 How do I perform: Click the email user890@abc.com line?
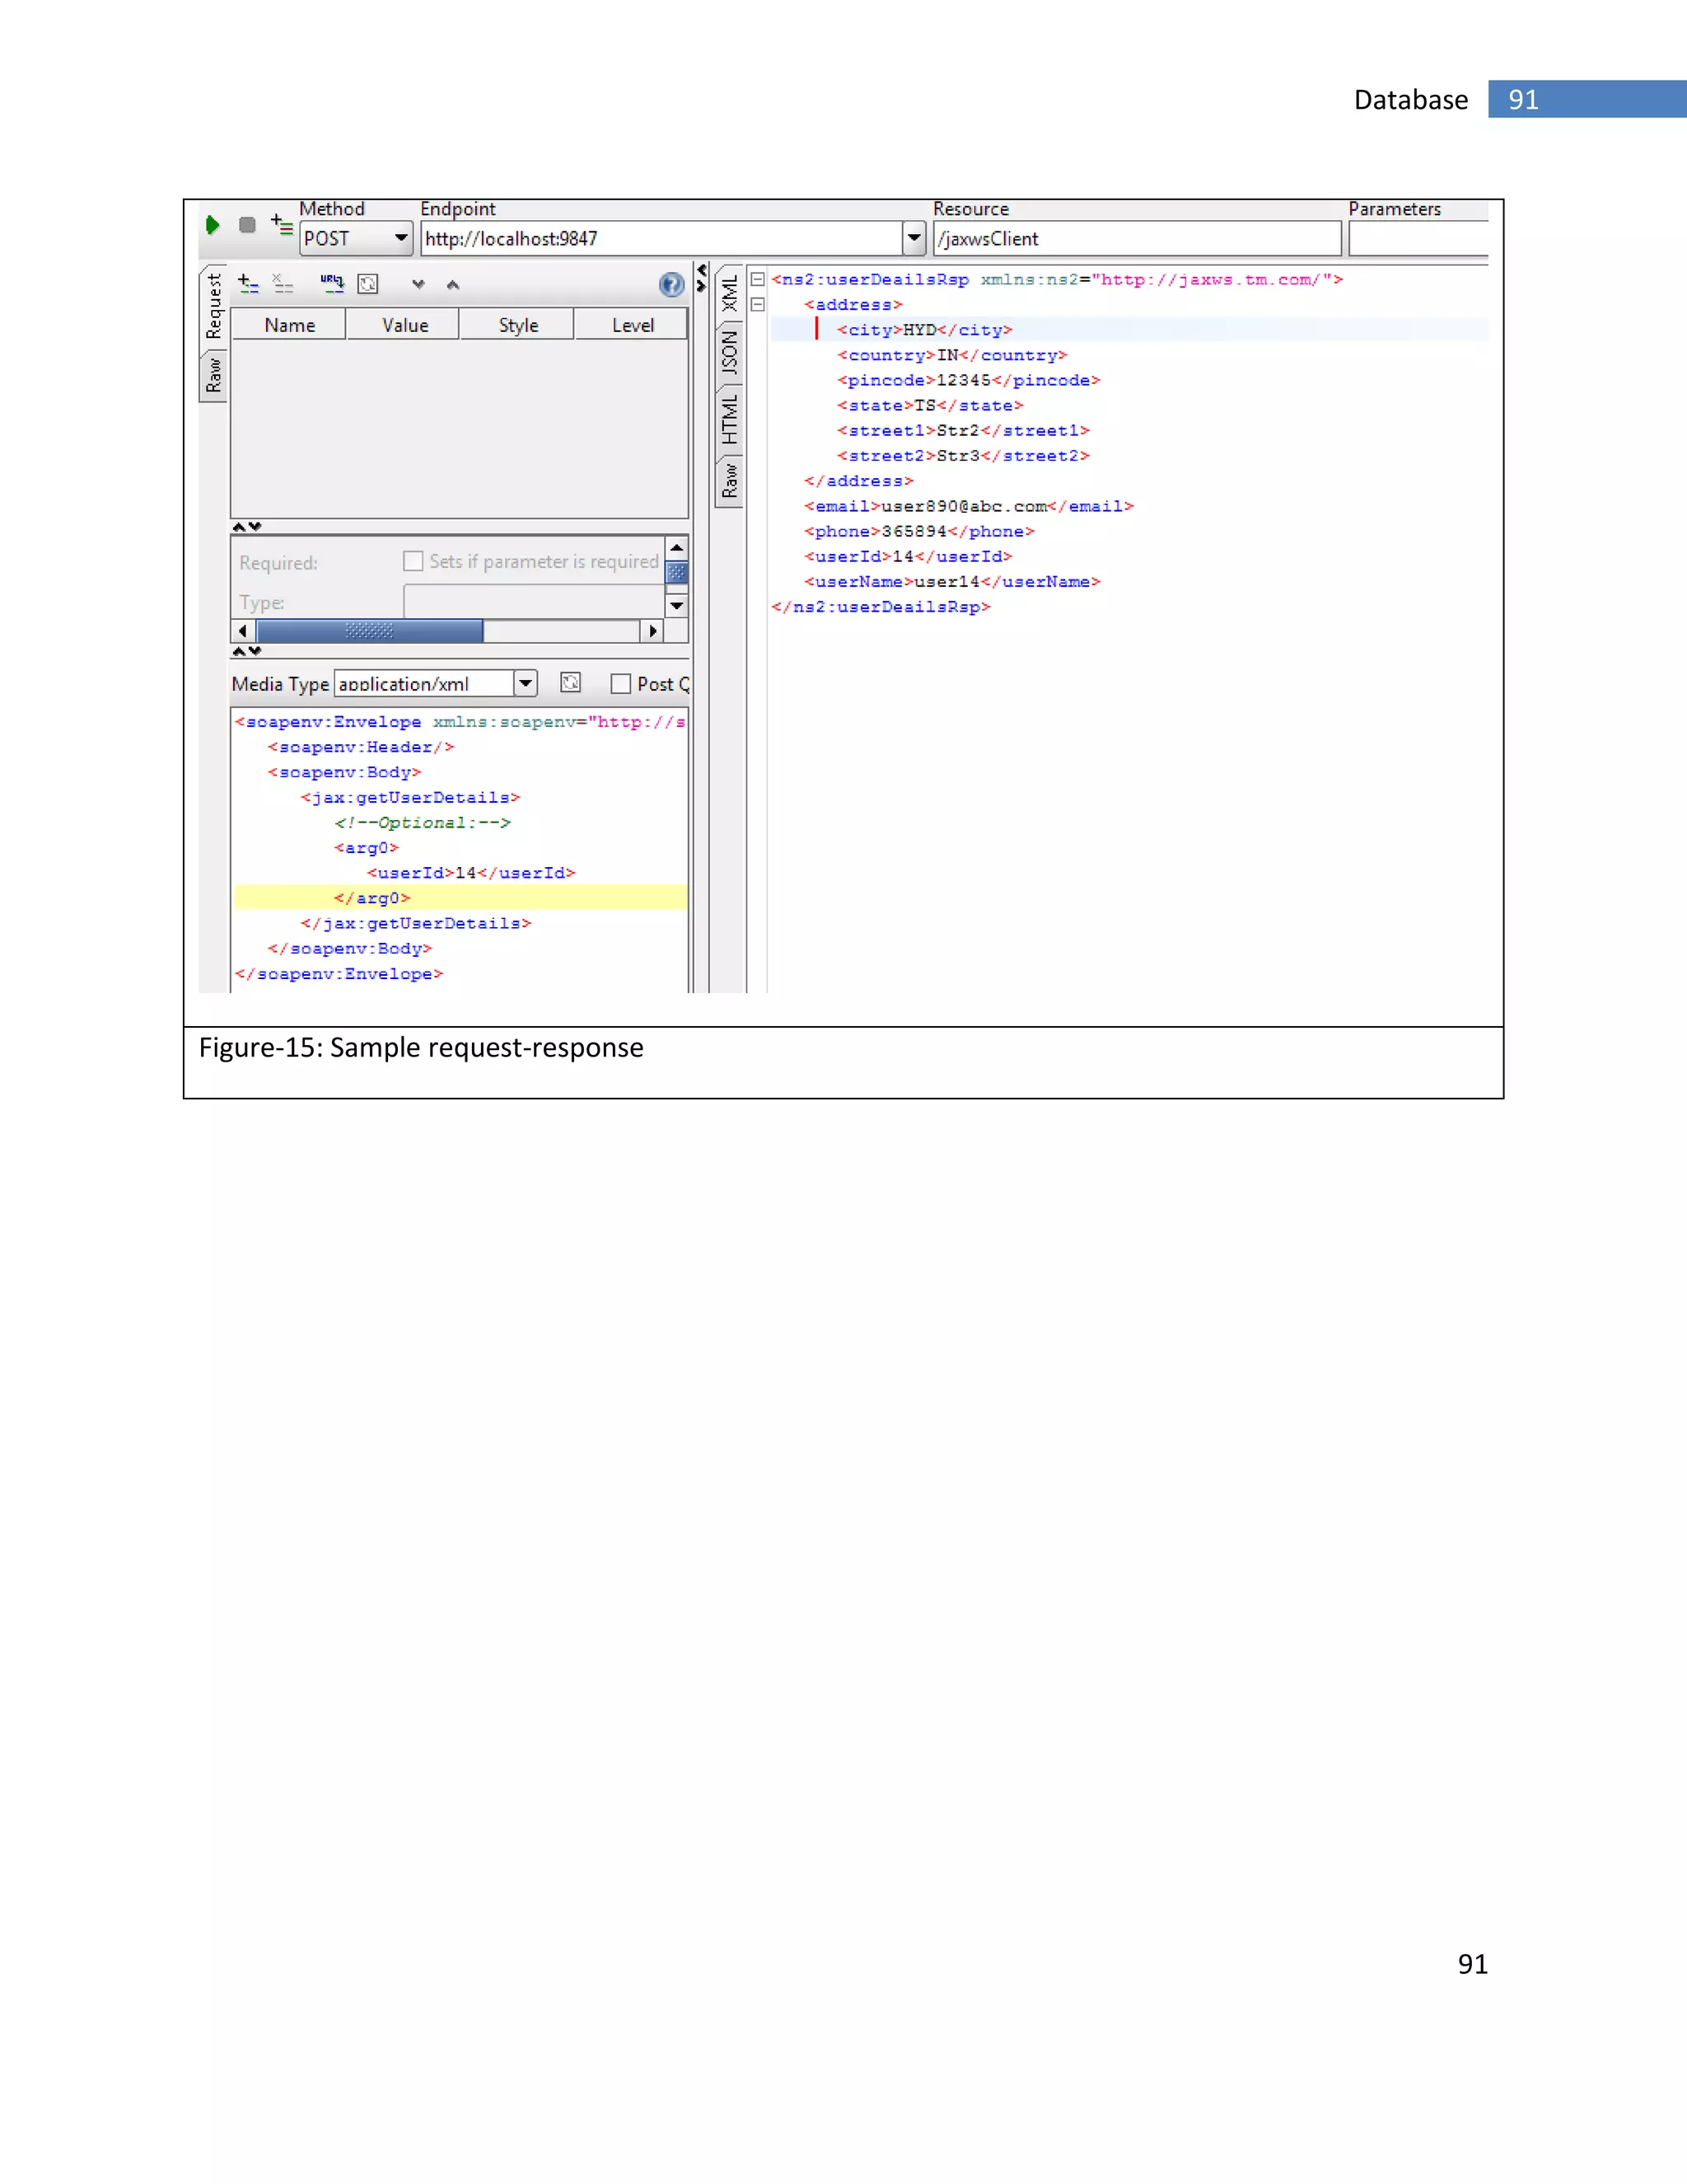(969, 506)
